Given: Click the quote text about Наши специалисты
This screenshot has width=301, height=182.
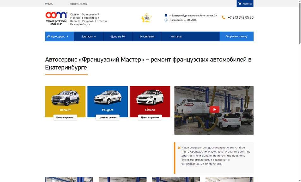Looking at the screenshot, I should [x=216, y=156].
